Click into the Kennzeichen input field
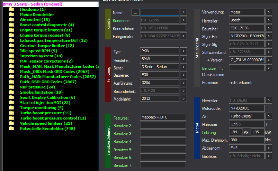This screenshot has width=278, height=171. tap(163, 28)
